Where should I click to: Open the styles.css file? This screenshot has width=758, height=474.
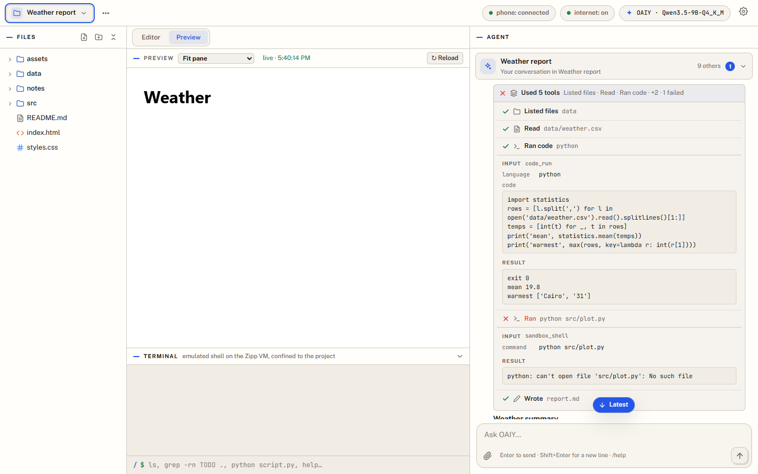[63, 147]
